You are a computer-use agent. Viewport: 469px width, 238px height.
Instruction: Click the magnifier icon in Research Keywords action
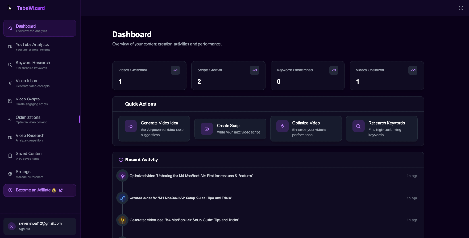coord(358,126)
